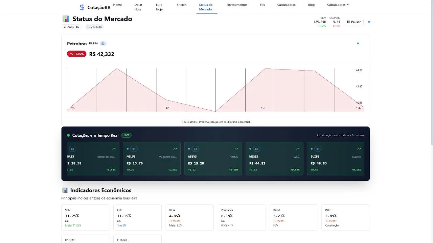Open the MGLU3 Magazine Luiza quote card
Viewport: 433px width, 243px height.
(x=152, y=159)
